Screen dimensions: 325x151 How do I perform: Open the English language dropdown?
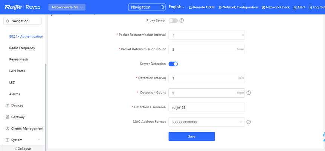177,7
